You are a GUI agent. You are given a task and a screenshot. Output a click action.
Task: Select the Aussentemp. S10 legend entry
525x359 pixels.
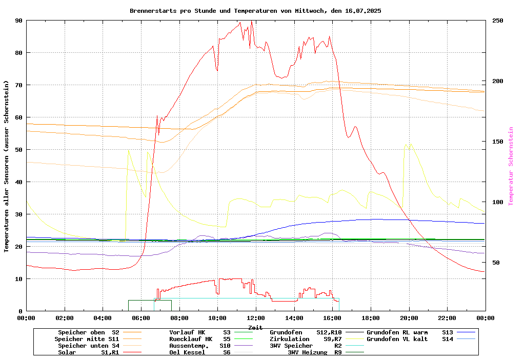[x=200, y=346]
